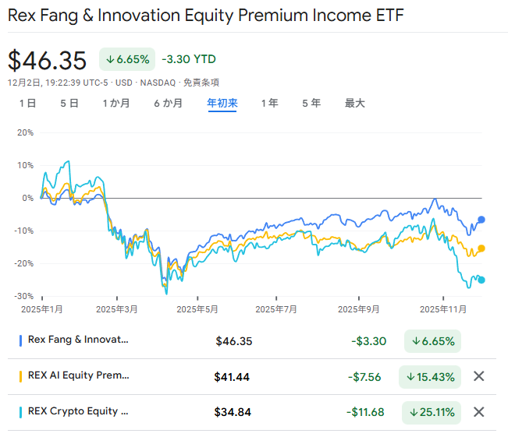Screen dimensions: 508x437
Task: Remove REX AI Equity Premium comparison
Action: (479, 376)
